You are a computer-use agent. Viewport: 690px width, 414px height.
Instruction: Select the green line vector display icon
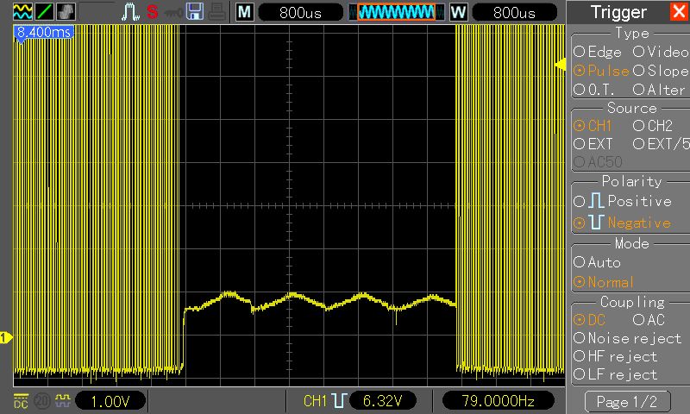44,12
